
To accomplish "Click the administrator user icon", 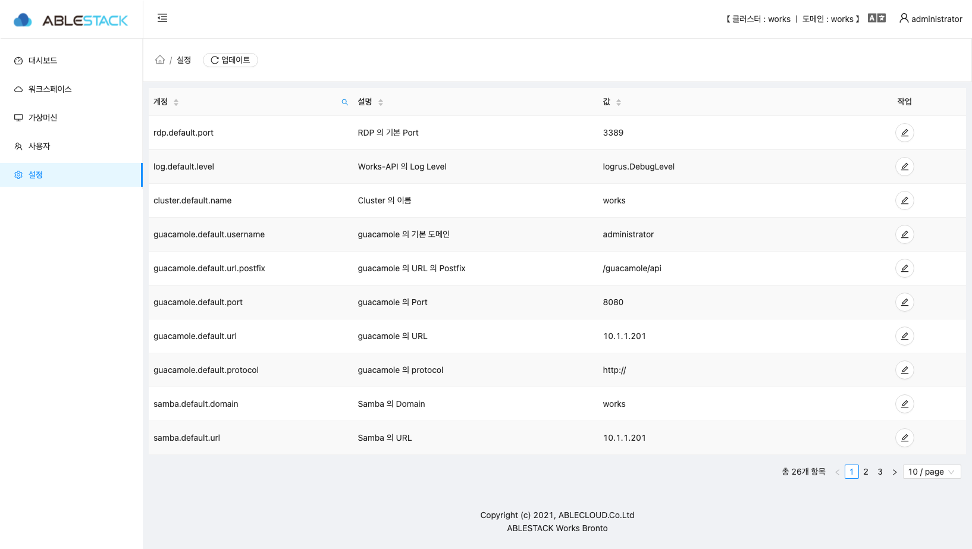I will [x=904, y=18].
